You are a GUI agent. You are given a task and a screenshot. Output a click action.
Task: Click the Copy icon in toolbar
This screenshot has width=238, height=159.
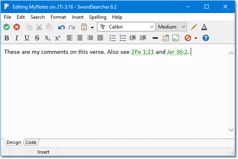29,27
